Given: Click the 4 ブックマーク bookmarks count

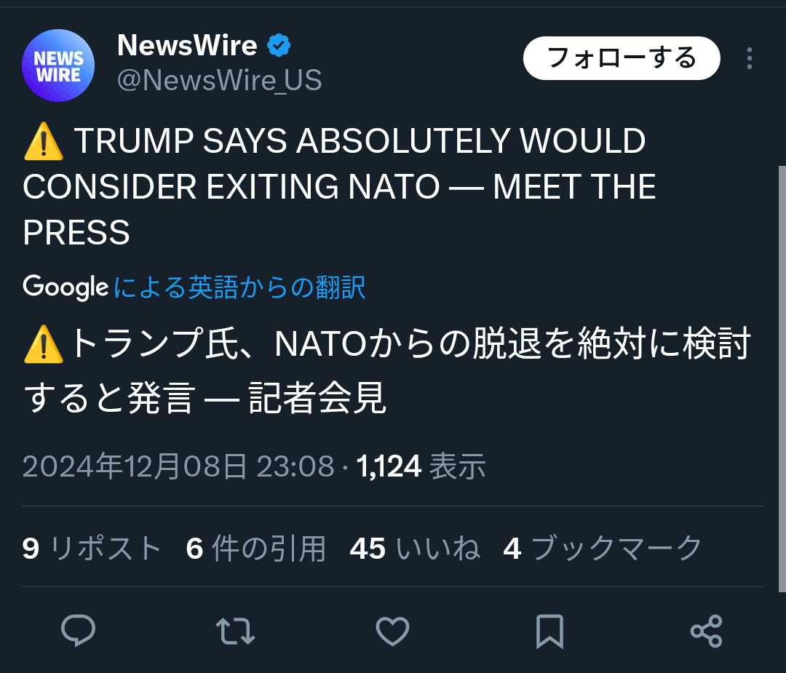Looking at the screenshot, I should pyautogui.click(x=603, y=548).
